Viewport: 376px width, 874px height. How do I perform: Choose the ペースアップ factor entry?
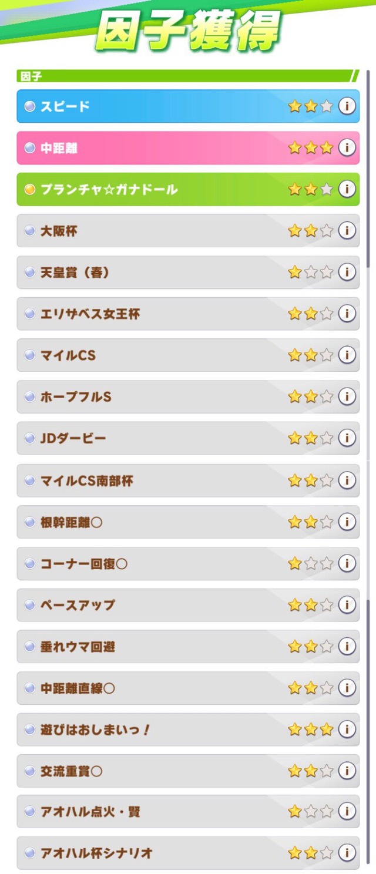(x=188, y=605)
